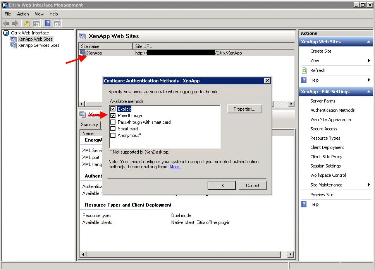Click the Up one level folder icon
The width and height of the screenshot is (375, 270).
click(27, 23)
